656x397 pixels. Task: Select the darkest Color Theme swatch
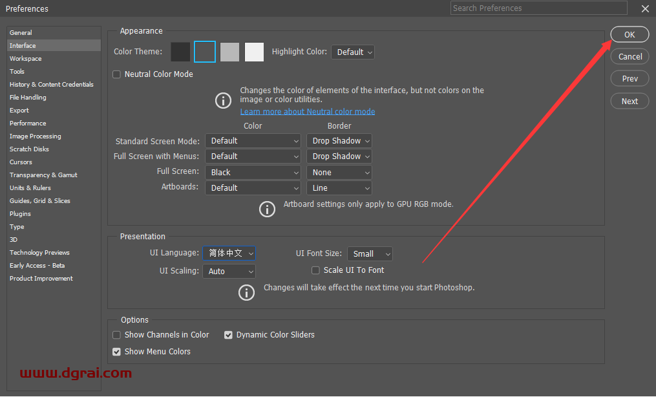(x=180, y=52)
